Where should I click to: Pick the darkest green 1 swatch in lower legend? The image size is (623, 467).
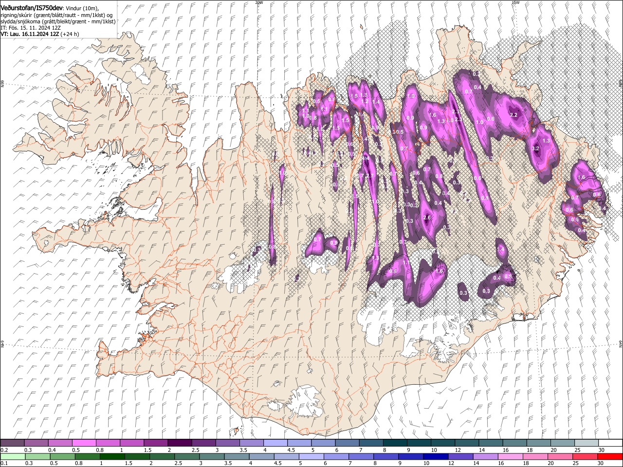pyautogui.click(x=112, y=456)
